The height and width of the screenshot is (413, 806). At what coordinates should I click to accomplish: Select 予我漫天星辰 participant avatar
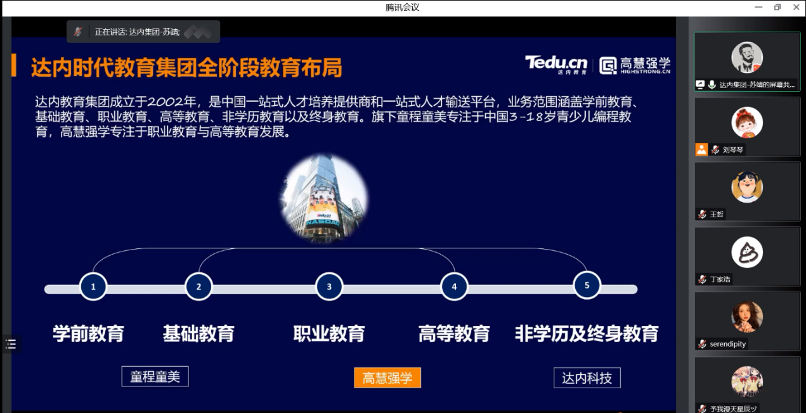747,381
